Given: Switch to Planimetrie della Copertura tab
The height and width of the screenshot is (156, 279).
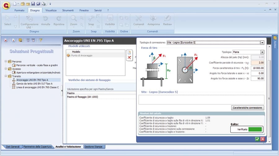Looking at the screenshot, I should click(x=38, y=147).
